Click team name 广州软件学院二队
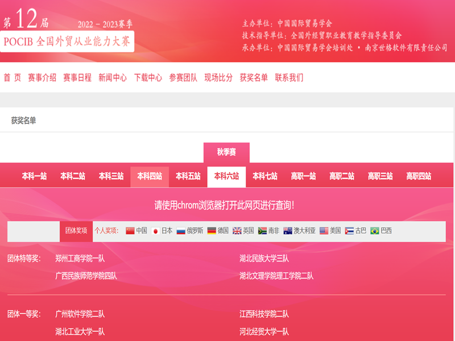455x341 pixels. (80, 314)
